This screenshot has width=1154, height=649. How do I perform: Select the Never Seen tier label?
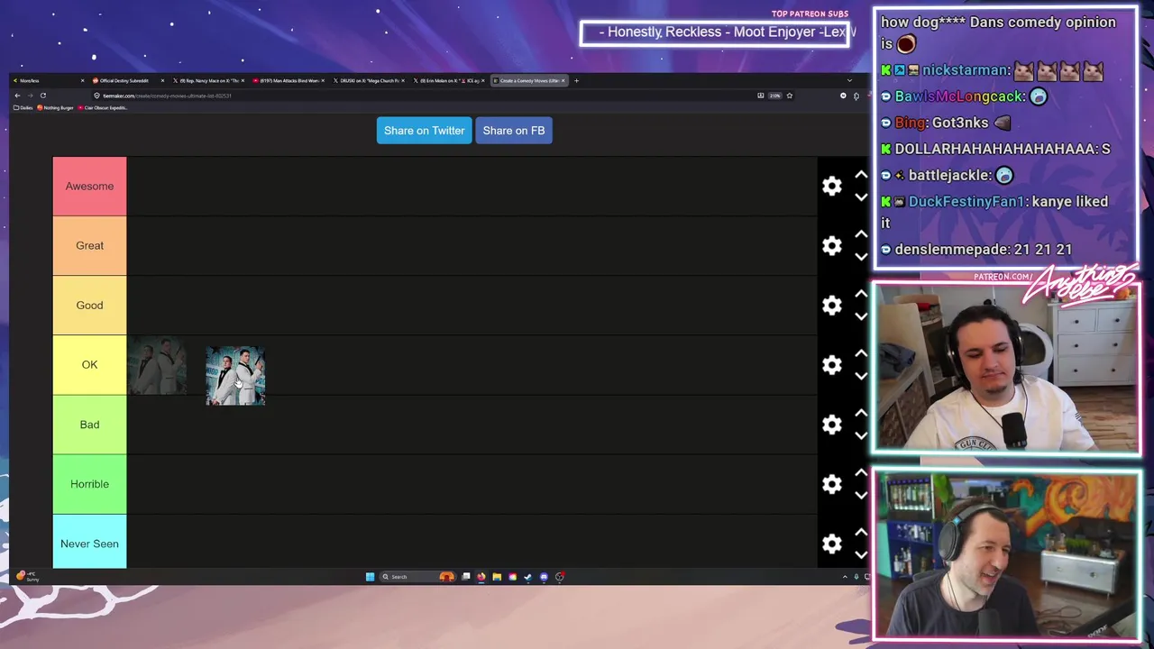click(89, 544)
